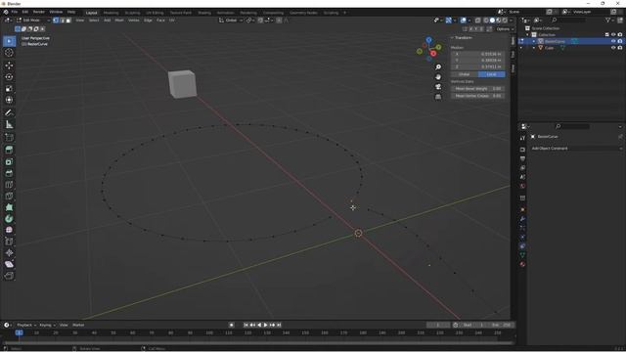Viewport: 626px width, 352px height.
Task: Open Modifiers wrench tab in Properties
Action: coord(522,219)
